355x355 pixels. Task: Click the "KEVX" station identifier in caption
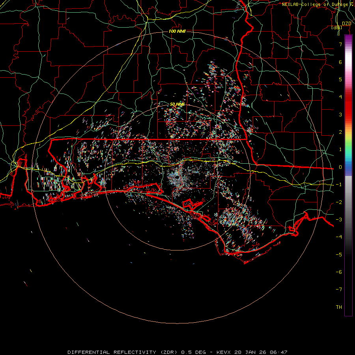[x=223, y=352]
